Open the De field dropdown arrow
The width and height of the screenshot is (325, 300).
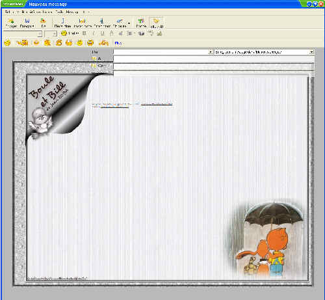click(x=211, y=52)
